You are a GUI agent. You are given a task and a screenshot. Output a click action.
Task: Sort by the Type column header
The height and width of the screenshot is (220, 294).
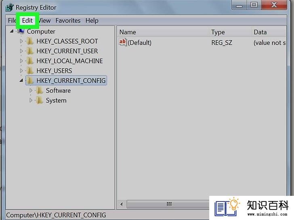(230, 32)
